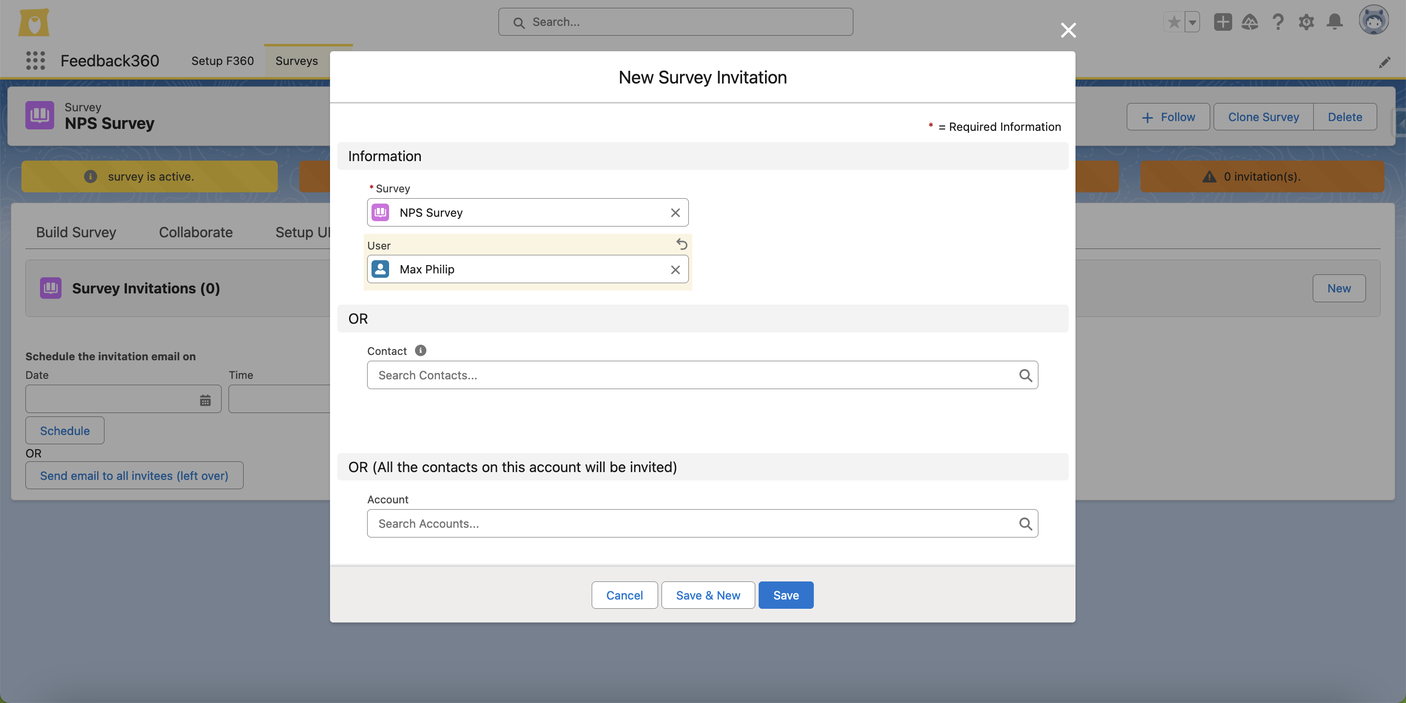Click Clone Survey button
The image size is (1406, 703).
1263,117
